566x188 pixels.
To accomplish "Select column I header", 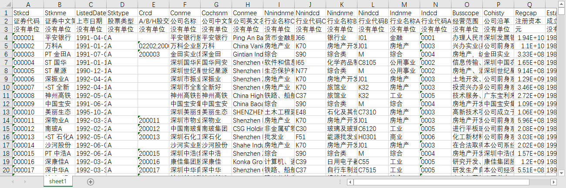I will point(279,4).
